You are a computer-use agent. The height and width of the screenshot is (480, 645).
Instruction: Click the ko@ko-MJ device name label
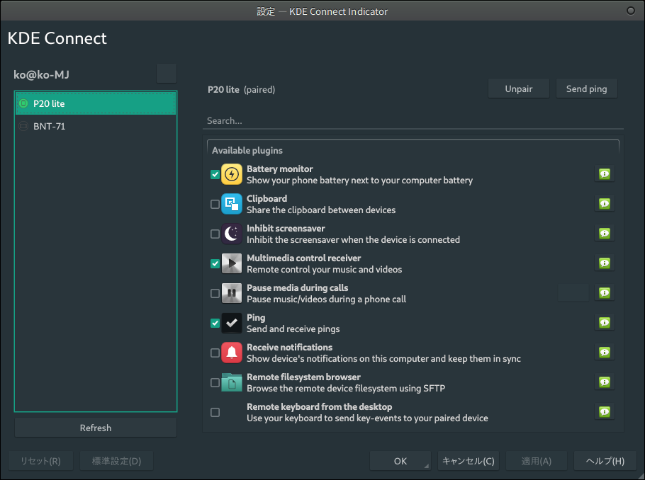point(41,74)
